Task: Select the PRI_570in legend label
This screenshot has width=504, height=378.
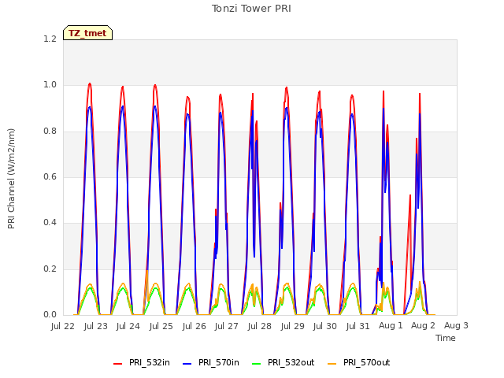Action: point(219,362)
